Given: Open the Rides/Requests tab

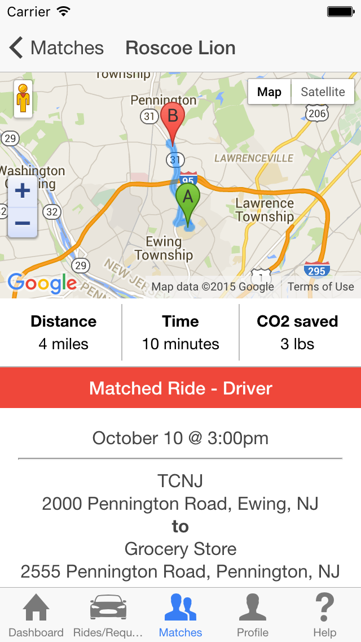Looking at the screenshot, I should [108, 616].
